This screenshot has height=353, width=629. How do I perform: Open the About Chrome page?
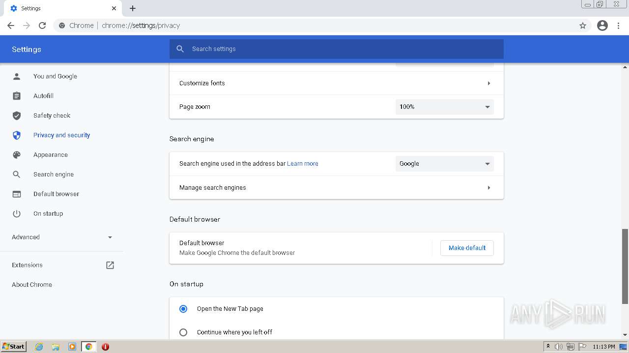pyautogui.click(x=32, y=285)
